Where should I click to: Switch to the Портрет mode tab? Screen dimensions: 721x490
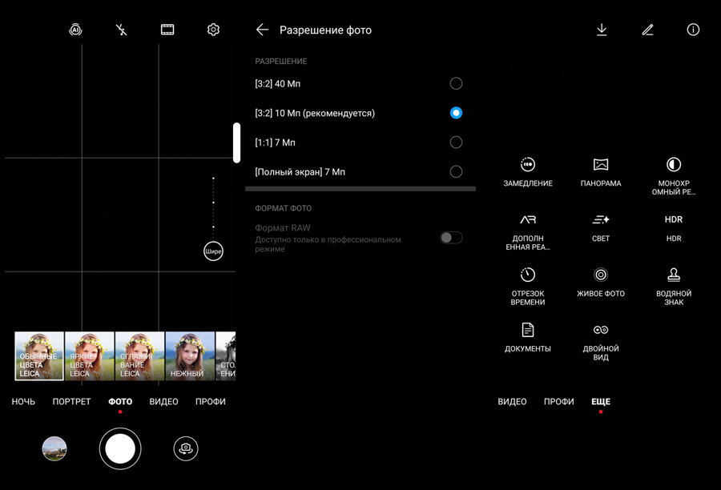tap(72, 401)
